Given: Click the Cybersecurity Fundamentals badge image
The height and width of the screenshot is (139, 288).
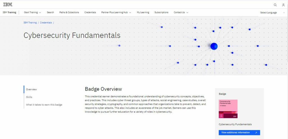Looking at the screenshot, I should tap(228, 109).
